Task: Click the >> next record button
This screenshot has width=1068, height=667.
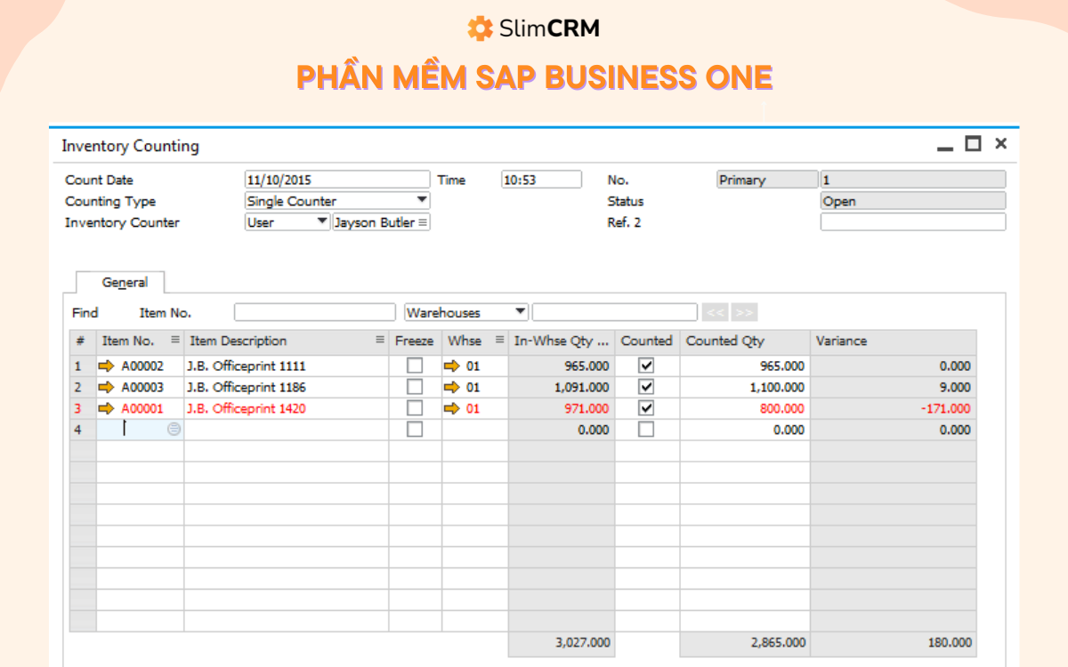Action: 744,312
